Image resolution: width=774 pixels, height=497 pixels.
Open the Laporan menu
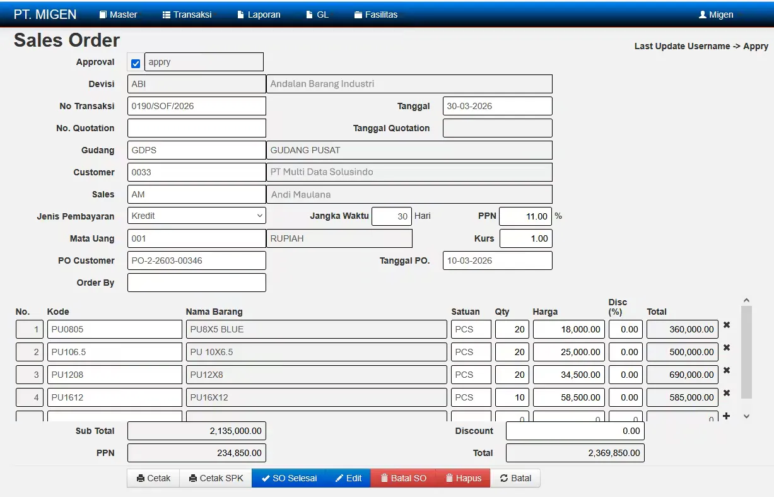[259, 15]
